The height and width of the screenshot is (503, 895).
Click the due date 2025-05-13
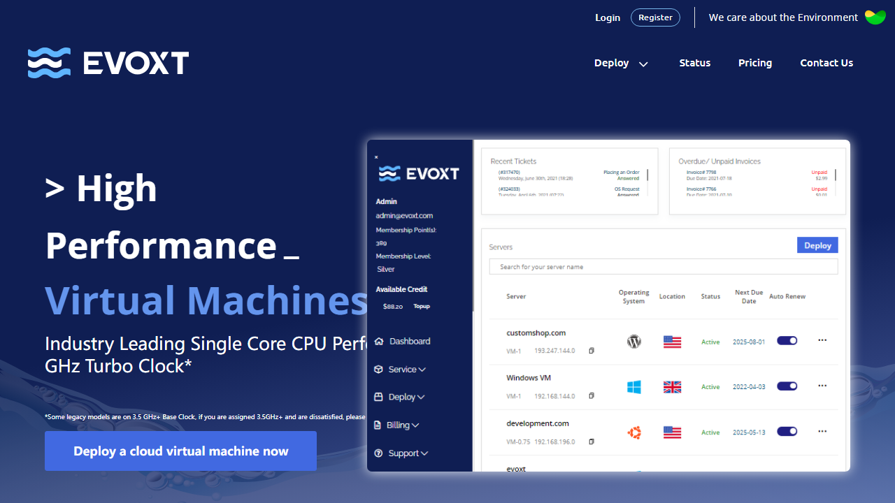pos(749,432)
